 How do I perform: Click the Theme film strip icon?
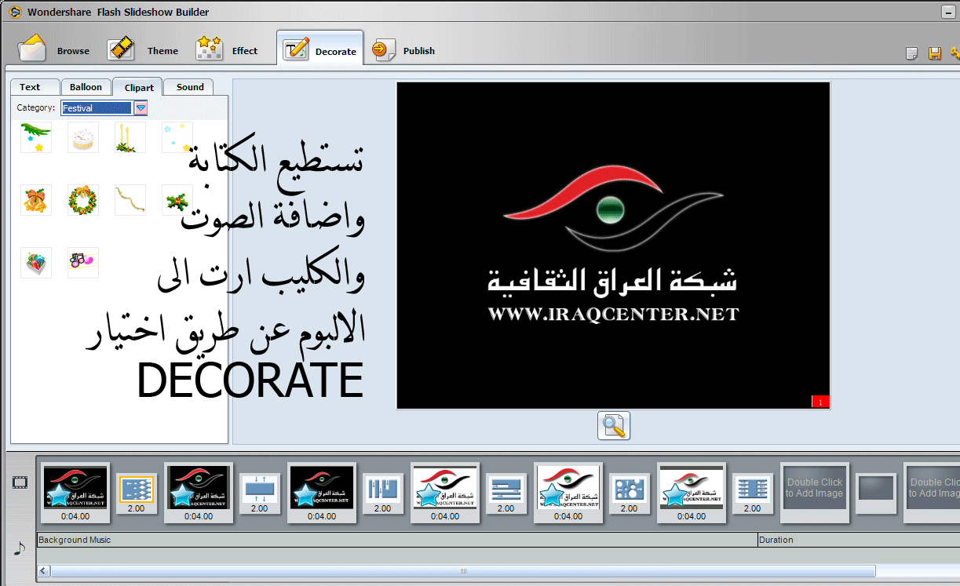coord(122,48)
